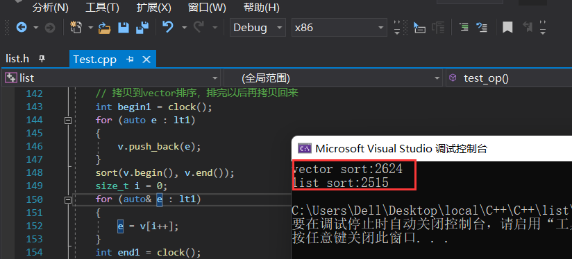Image resolution: width=572 pixels, height=259 pixels.
Task: Click the Previous Bookmark icon
Action: 527,27
